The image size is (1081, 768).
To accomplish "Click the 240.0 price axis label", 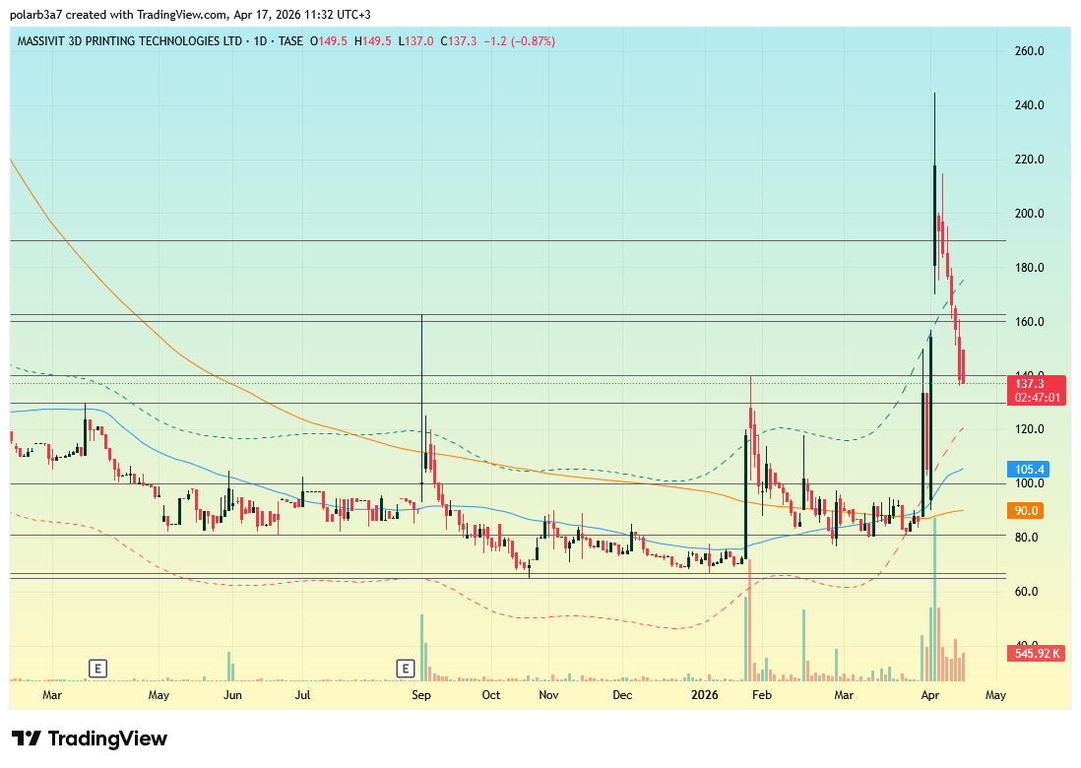I will click(1029, 105).
